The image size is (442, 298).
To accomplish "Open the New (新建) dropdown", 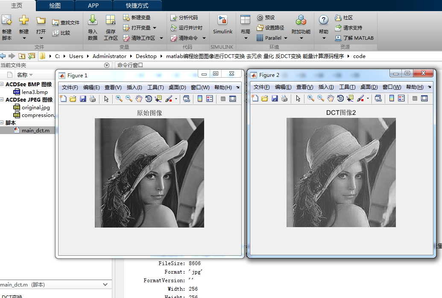I will click(x=24, y=38).
